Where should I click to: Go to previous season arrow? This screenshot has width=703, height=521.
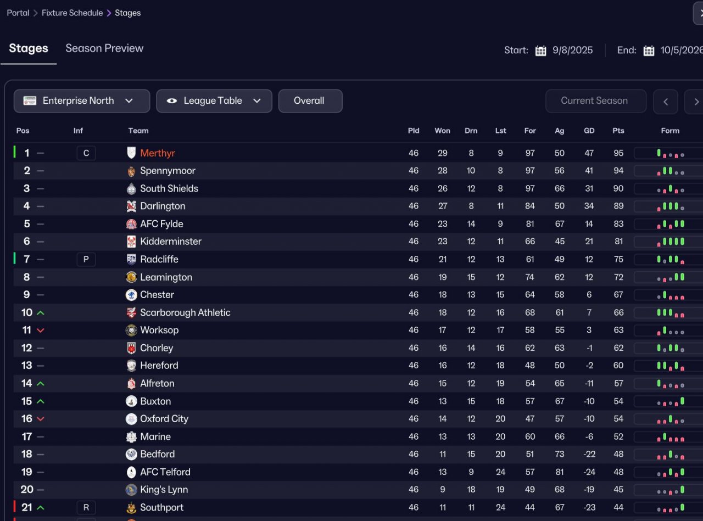pyautogui.click(x=666, y=102)
